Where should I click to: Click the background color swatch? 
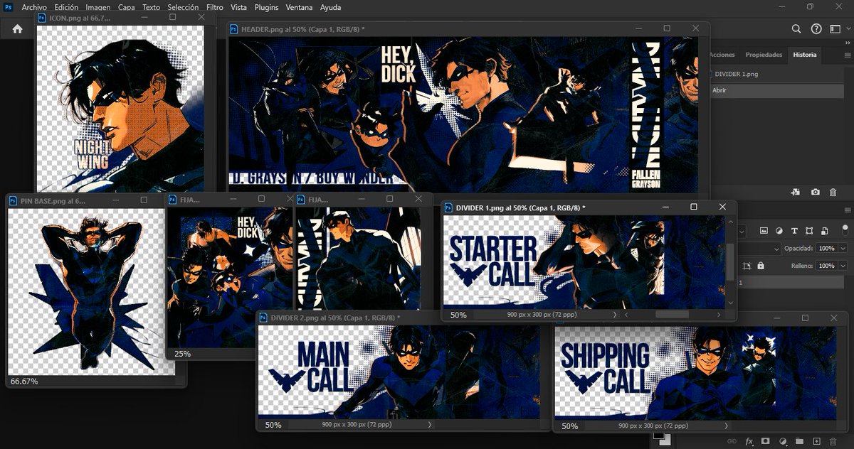pos(665,440)
